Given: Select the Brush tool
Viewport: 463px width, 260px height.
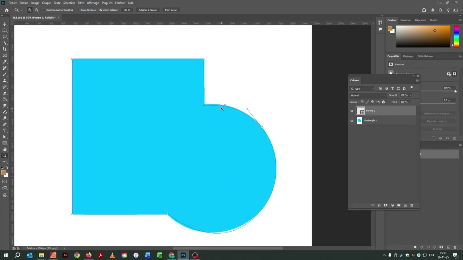Looking at the screenshot, I should (5, 74).
